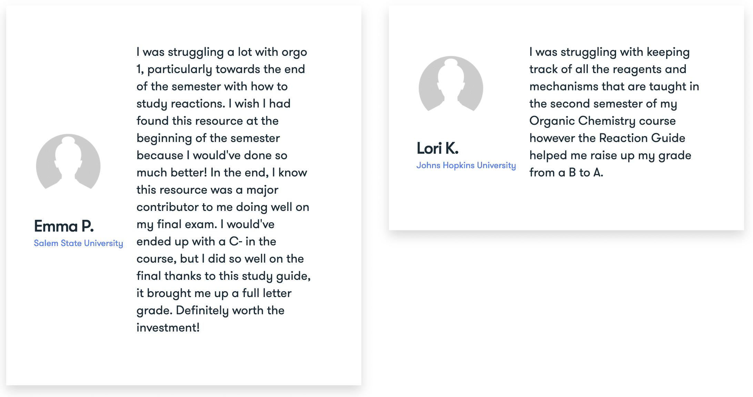Click "helped me raise up my grade" line

pos(610,155)
